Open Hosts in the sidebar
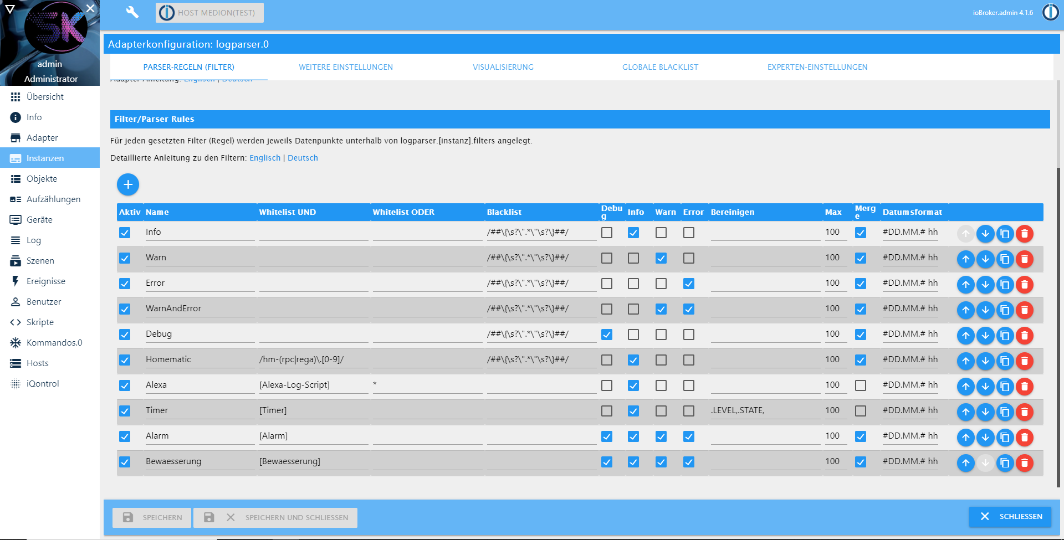This screenshot has width=1064, height=540. 50,363
